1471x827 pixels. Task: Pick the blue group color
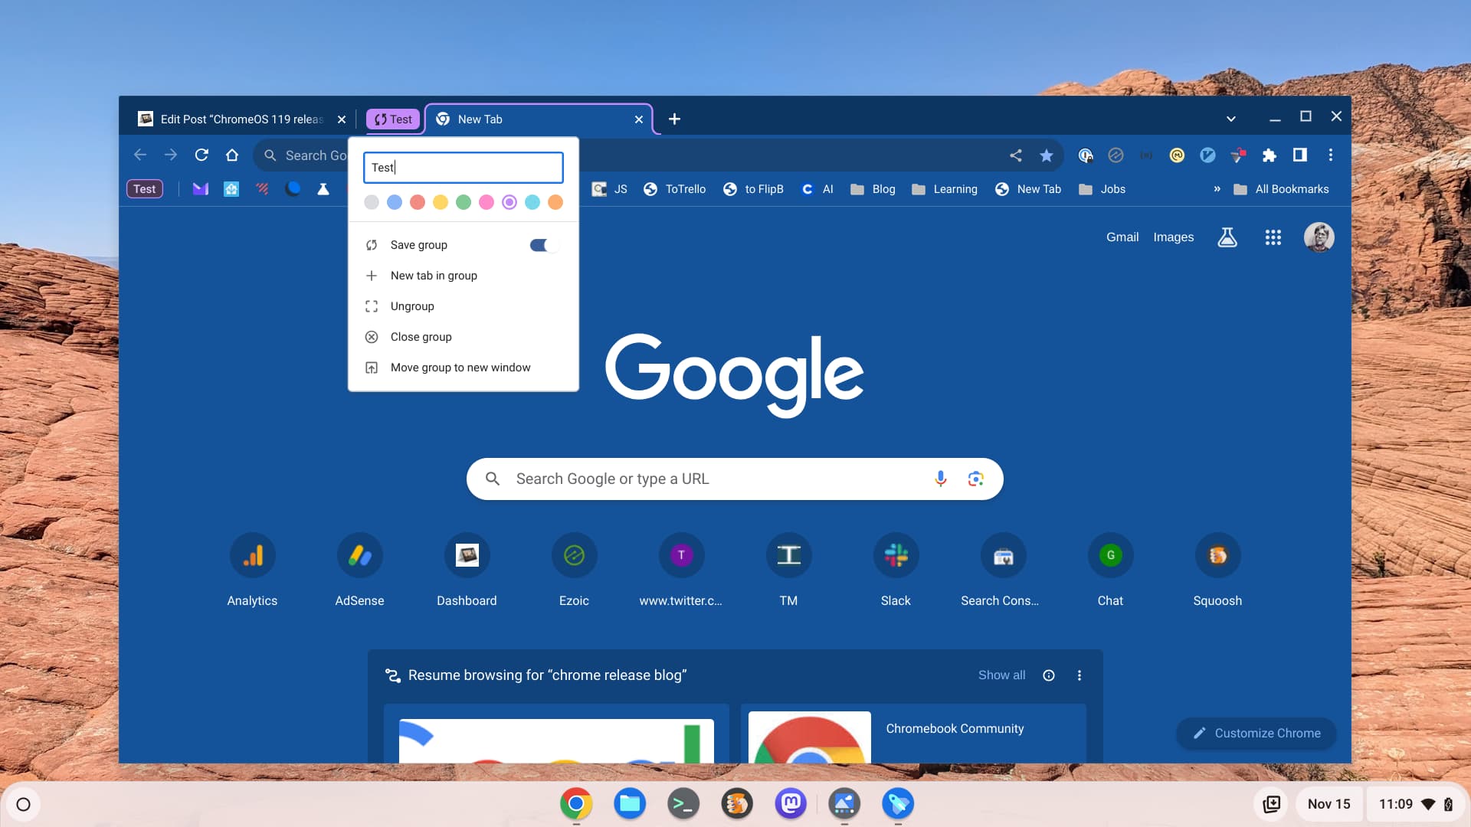pyautogui.click(x=395, y=202)
